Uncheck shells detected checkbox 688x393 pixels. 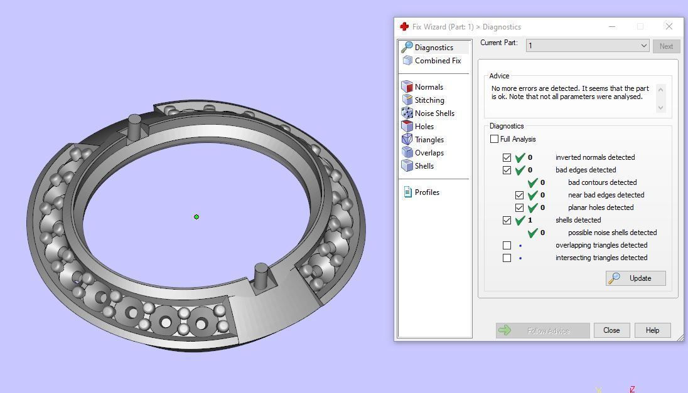507,220
